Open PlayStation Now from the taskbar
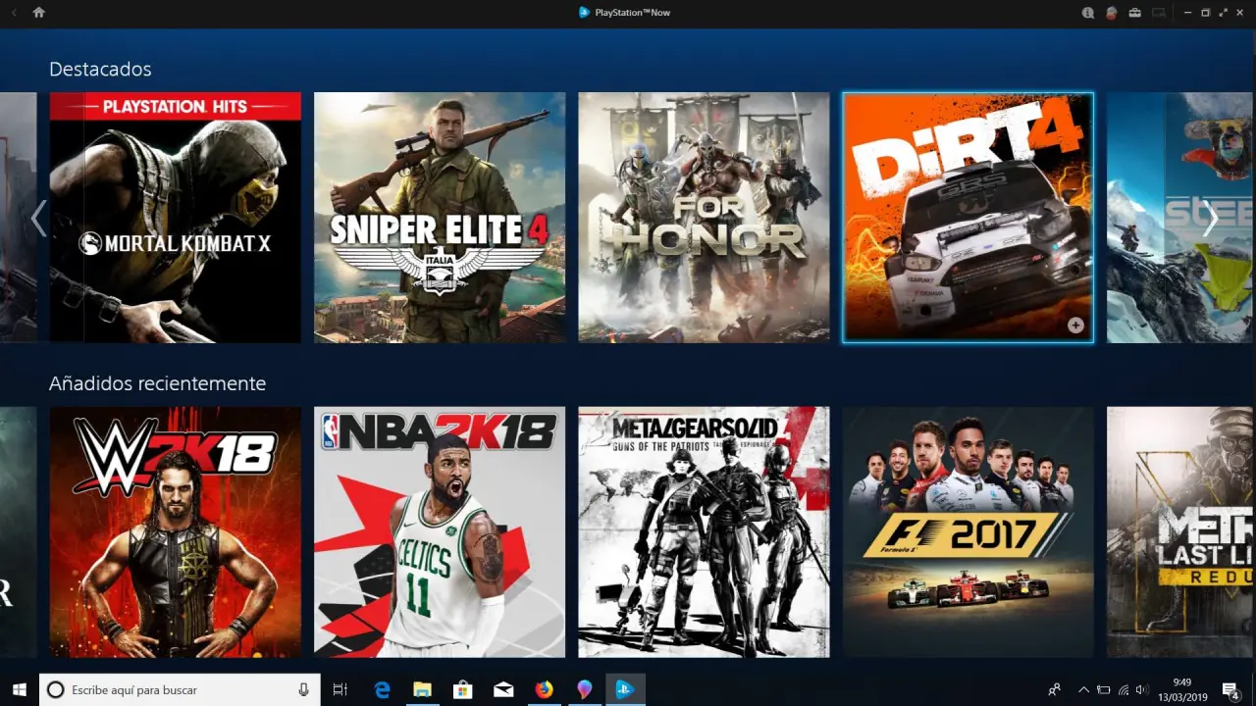 [x=624, y=689]
